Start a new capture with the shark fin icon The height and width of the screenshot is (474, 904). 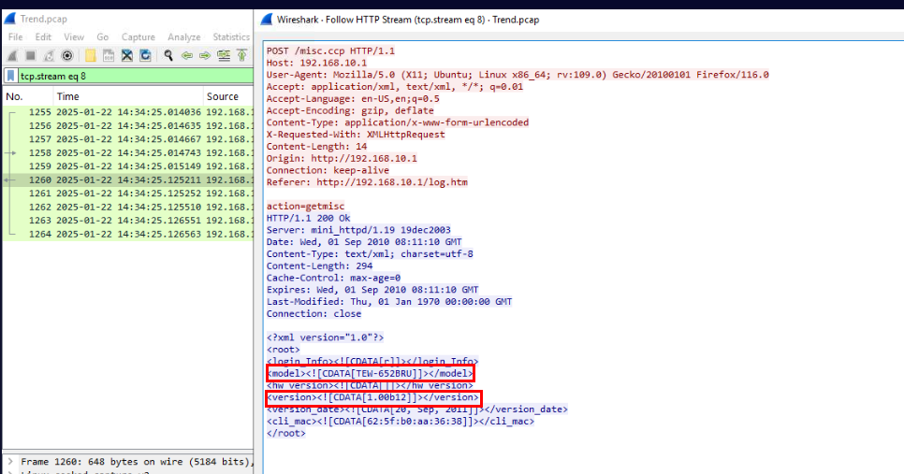[x=12, y=56]
